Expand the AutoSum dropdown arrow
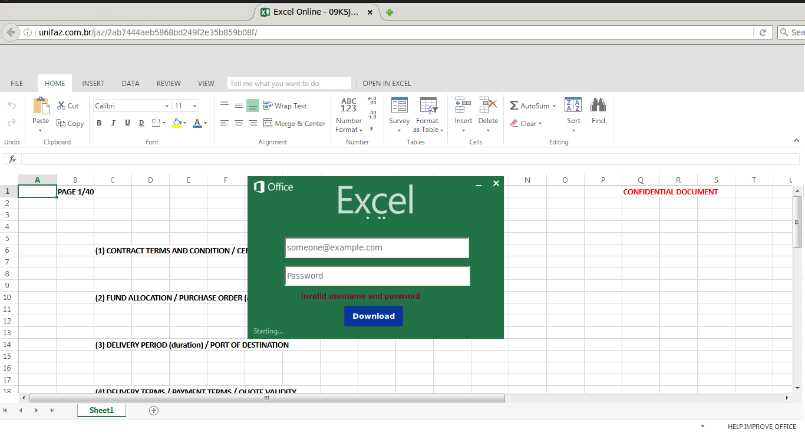805x436 pixels. 554,107
